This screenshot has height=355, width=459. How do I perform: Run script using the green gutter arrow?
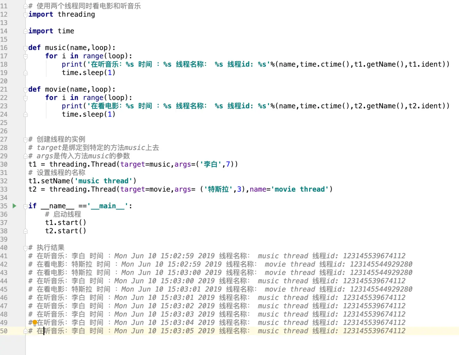[x=14, y=206]
